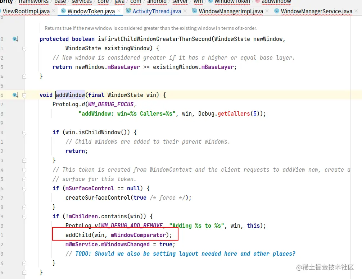Click the 'server' breadcrumb segment
362x279 pixels.
[180, 1]
